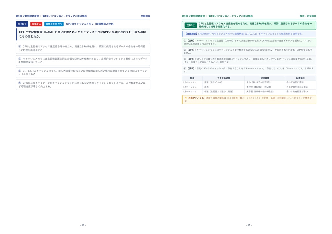Click the red 重要度 A badge

(36, 24)
